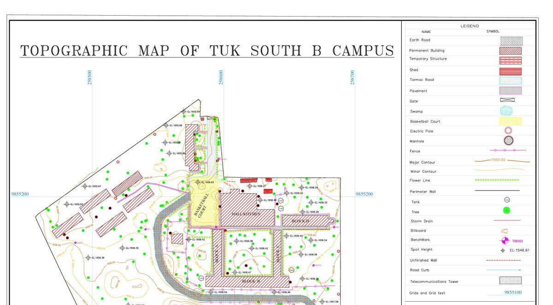Click the Spot Height crosshair legend symbol

pos(503,251)
